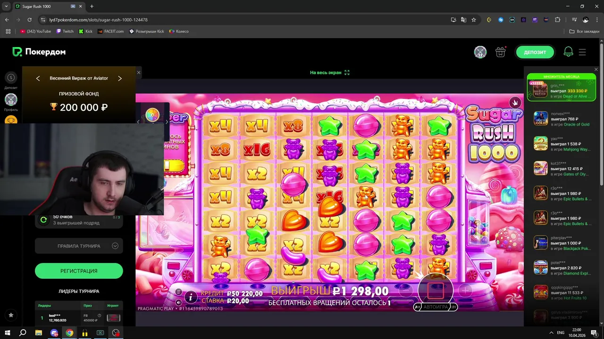This screenshot has height=339, width=604.
Task: Click the Автоигра autoplay button
Action: pyautogui.click(x=436, y=307)
